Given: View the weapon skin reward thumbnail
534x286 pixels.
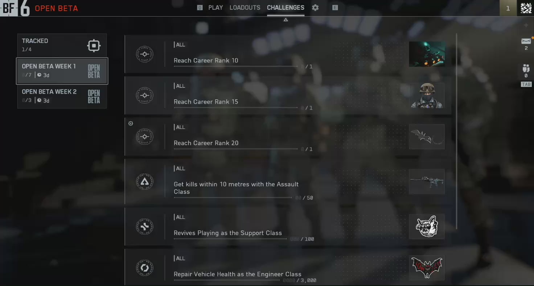Looking at the screenshot, I should [427, 181].
